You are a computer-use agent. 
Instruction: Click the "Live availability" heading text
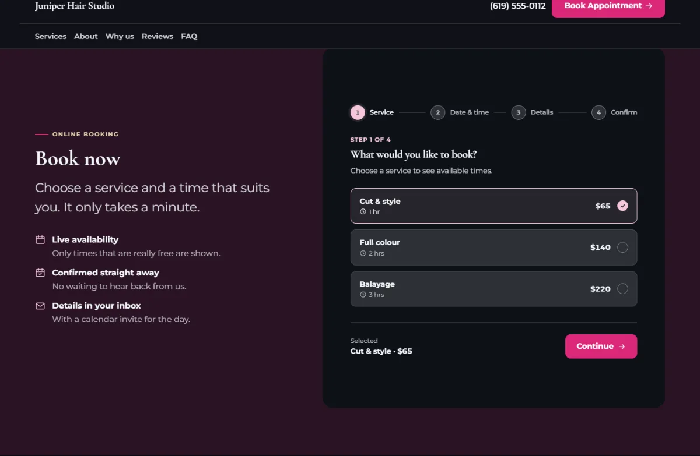85,239
